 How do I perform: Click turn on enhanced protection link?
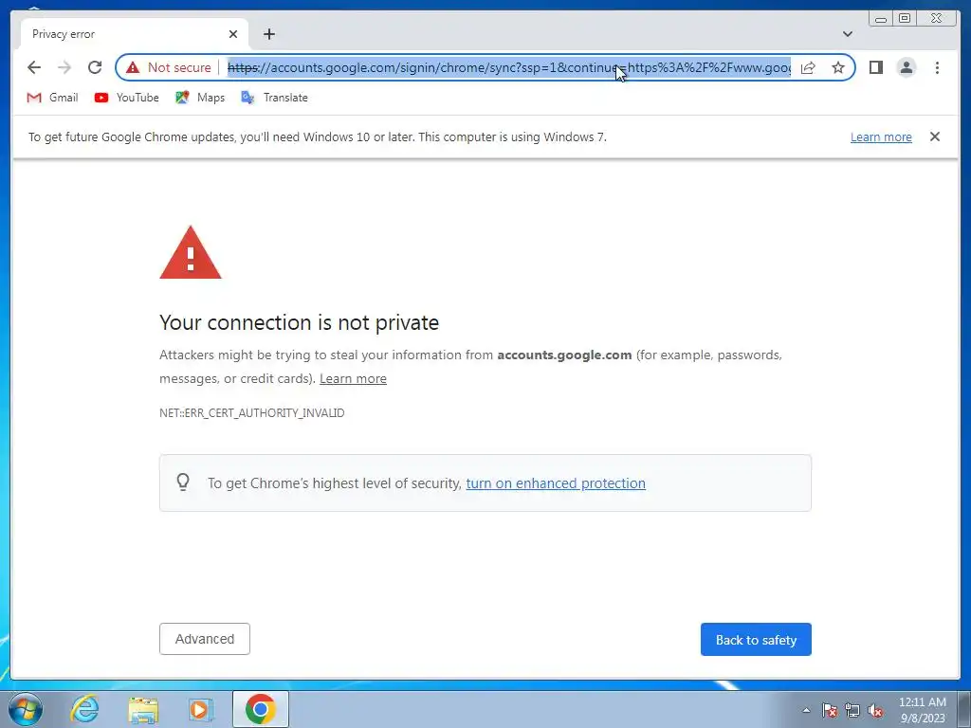[x=556, y=483]
